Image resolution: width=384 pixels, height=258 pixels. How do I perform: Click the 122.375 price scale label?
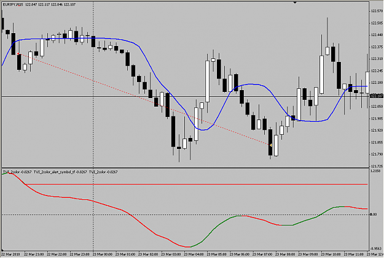click(377, 47)
